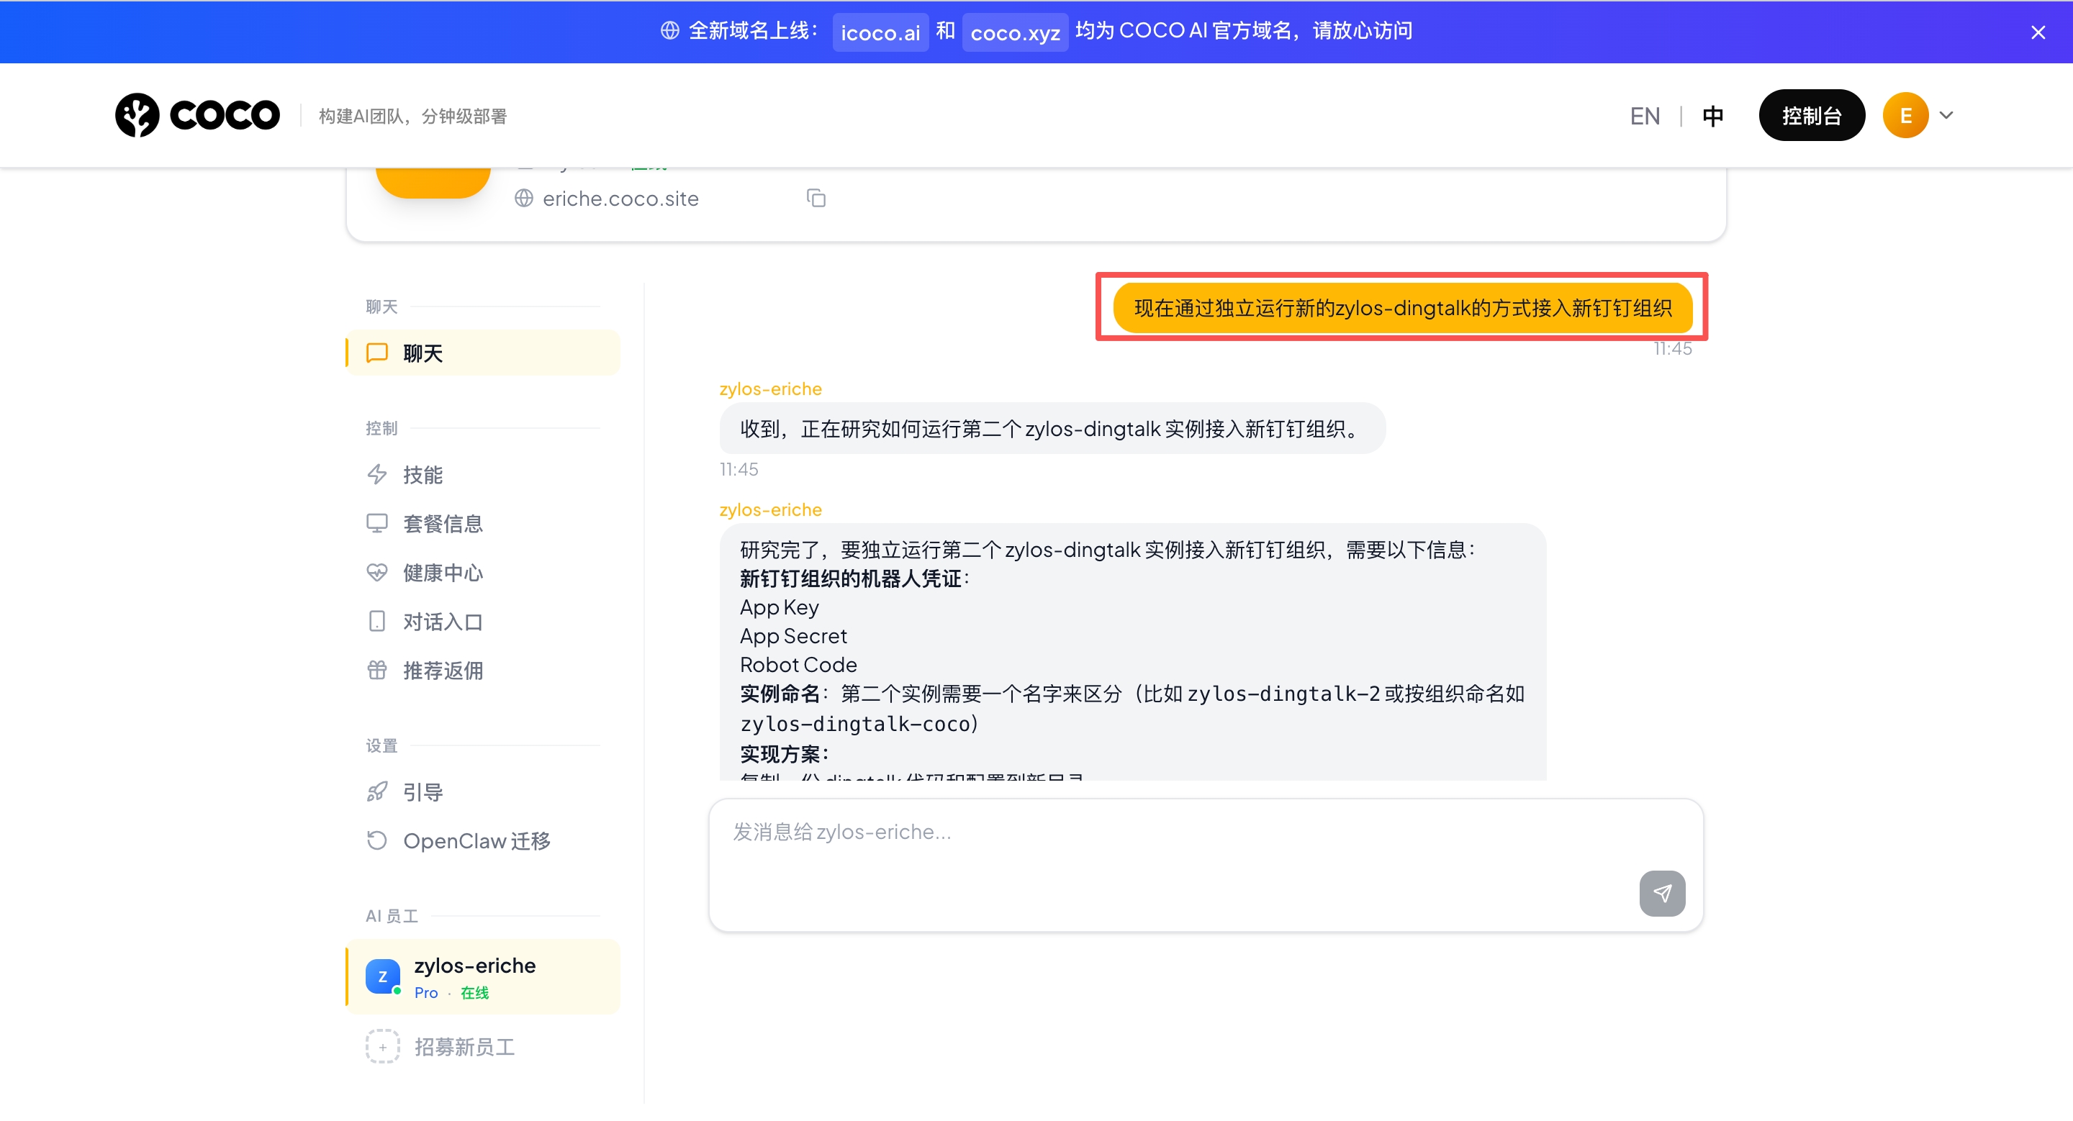Switch language to EN
The height and width of the screenshot is (1121, 2073).
click(x=1645, y=116)
